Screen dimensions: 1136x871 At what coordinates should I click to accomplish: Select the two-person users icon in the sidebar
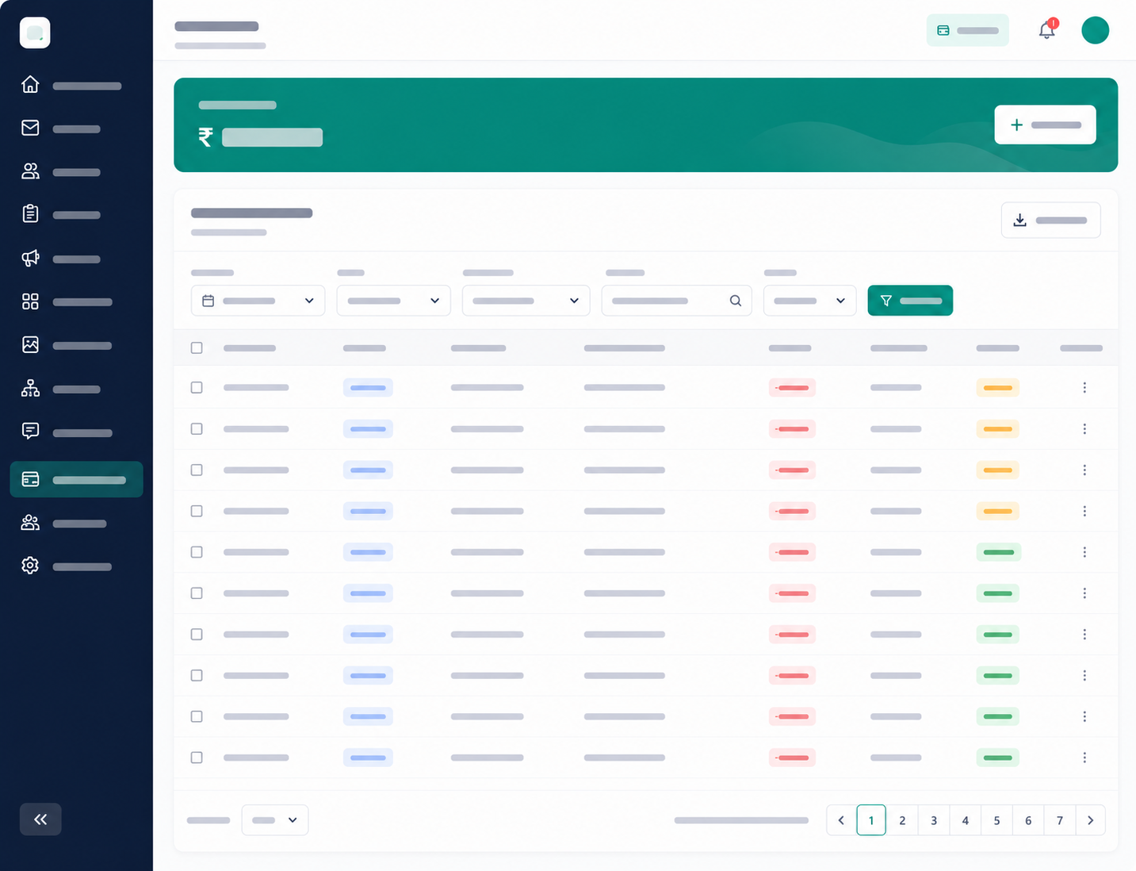pos(30,171)
